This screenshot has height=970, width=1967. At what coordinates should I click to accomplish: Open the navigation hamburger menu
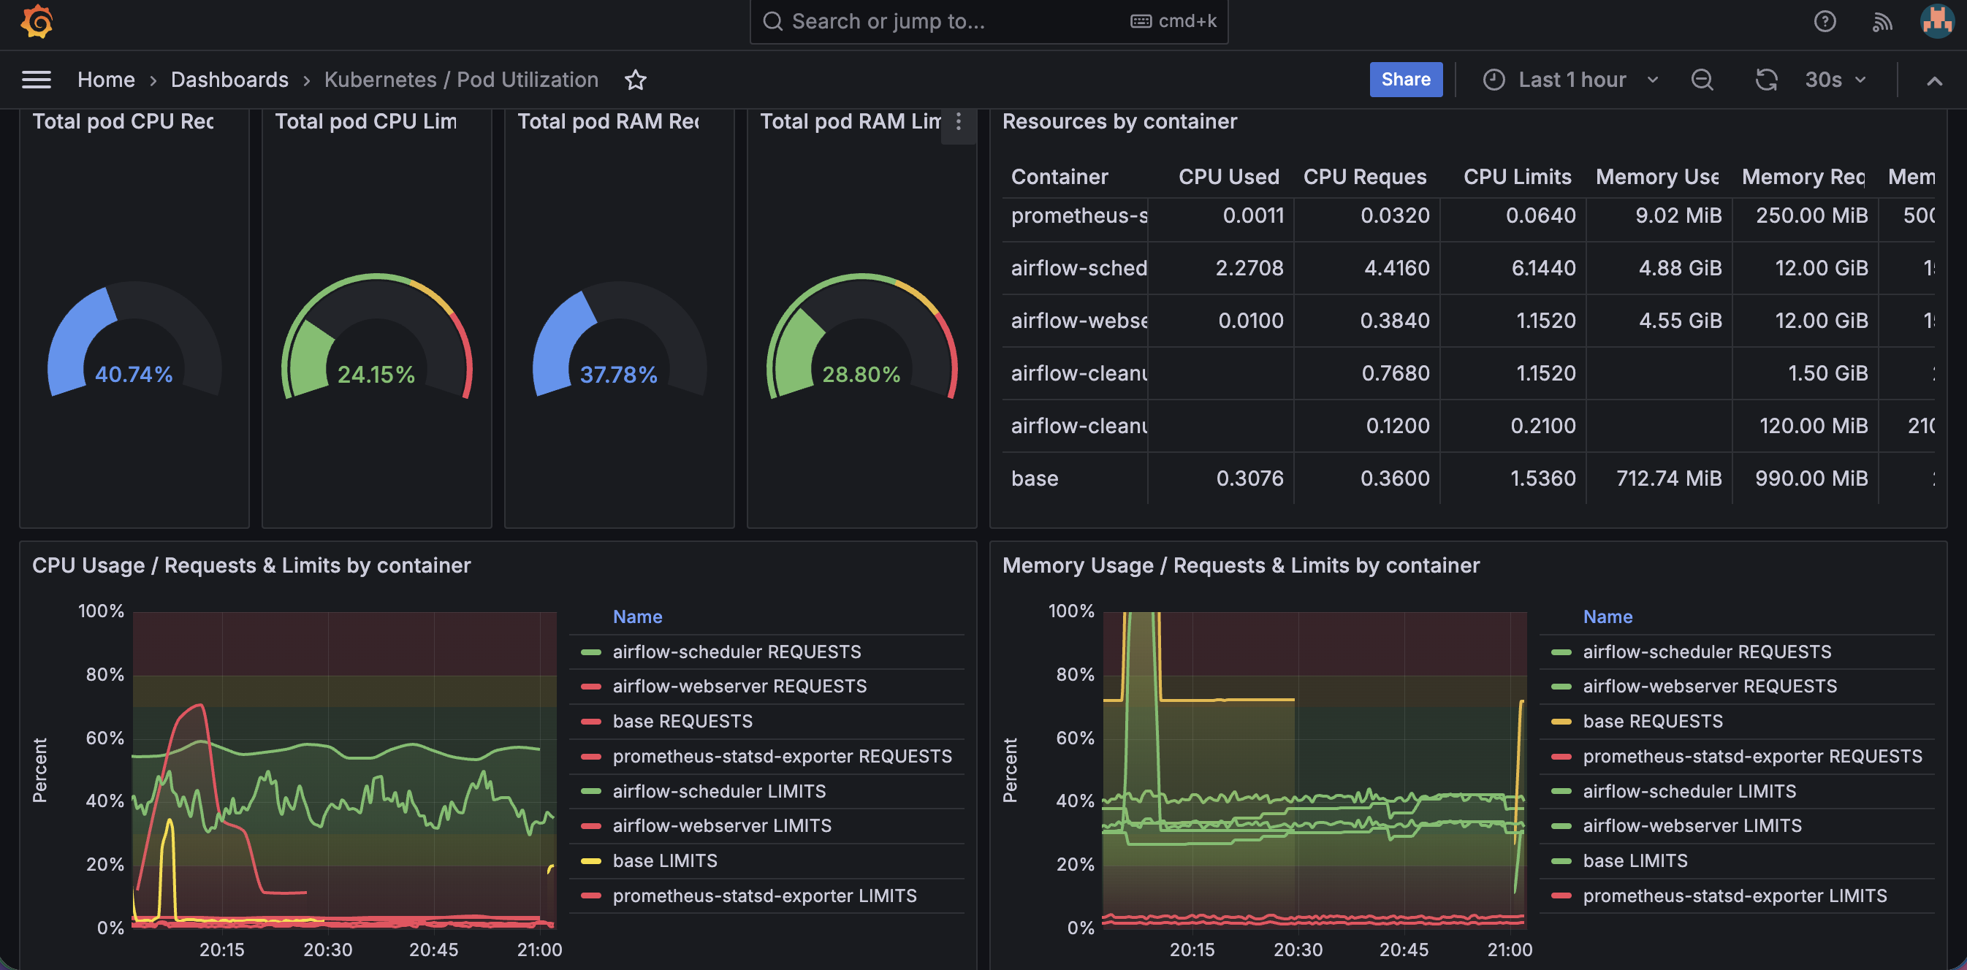(x=36, y=80)
